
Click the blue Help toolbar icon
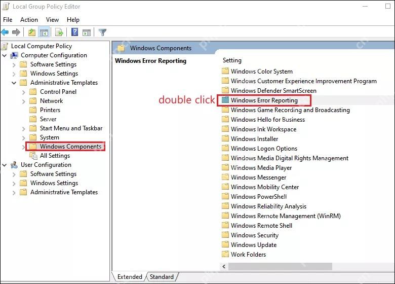point(75,32)
